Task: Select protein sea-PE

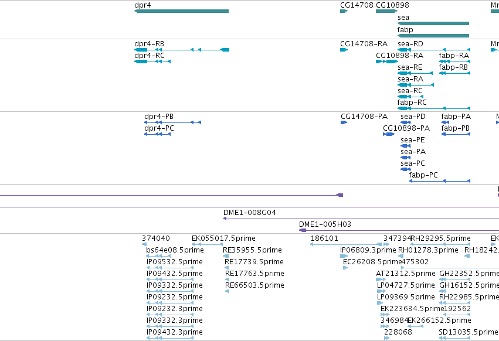Action: point(405,146)
